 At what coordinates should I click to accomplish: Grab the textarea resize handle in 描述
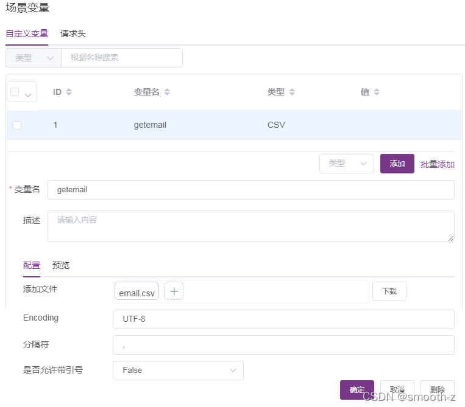(x=451, y=238)
